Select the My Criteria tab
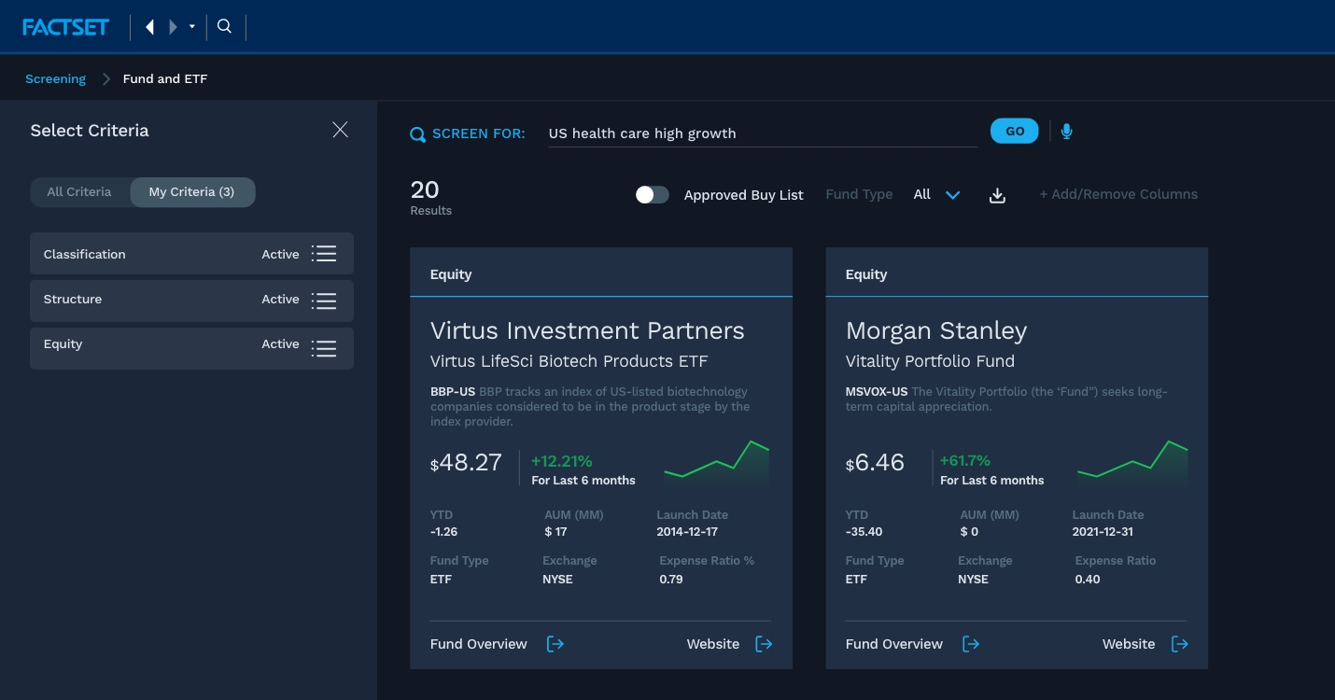1335x700 pixels. (192, 191)
